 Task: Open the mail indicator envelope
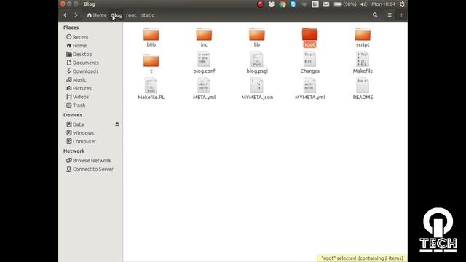(326, 4)
